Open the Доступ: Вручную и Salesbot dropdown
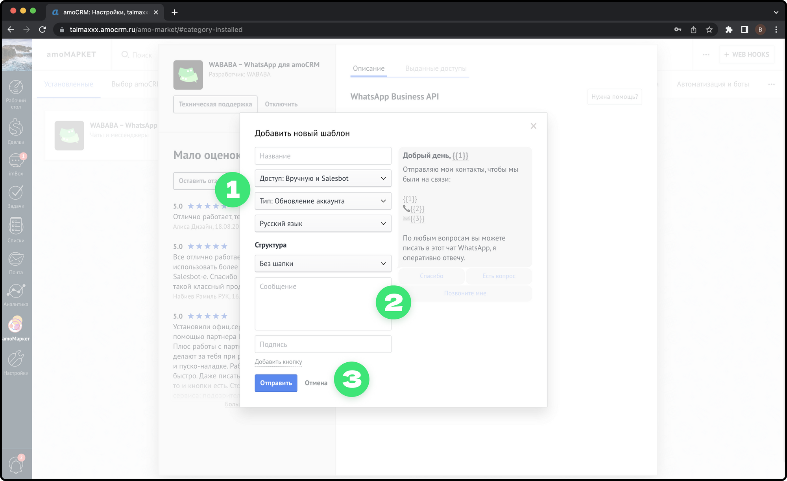This screenshot has height=481, width=787. [x=323, y=178]
